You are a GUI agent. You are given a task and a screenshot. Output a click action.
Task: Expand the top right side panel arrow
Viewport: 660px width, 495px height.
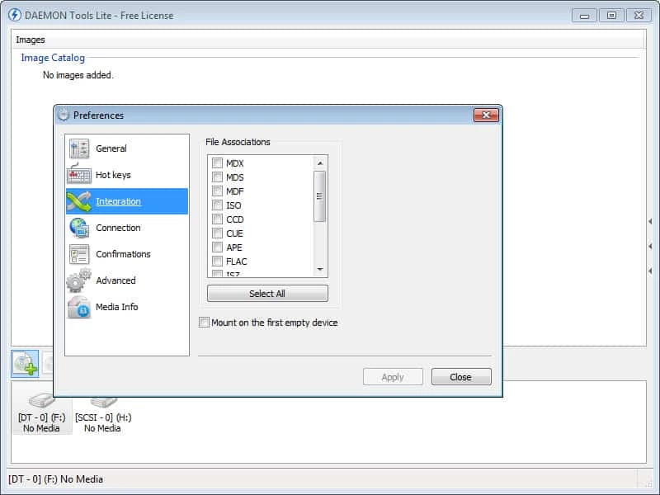[650, 221]
